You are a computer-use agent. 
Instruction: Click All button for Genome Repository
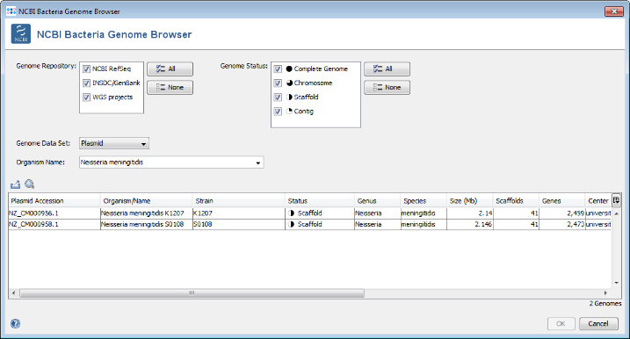[170, 69]
